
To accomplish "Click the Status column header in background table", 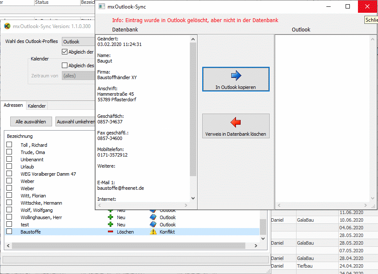I will click(57, 3).
